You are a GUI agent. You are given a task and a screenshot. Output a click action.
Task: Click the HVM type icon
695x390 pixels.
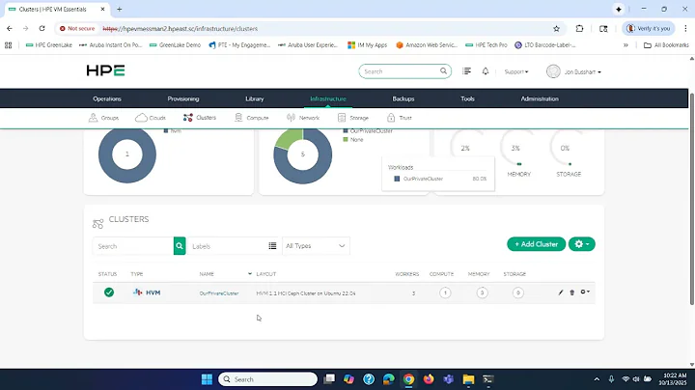[x=137, y=292]
